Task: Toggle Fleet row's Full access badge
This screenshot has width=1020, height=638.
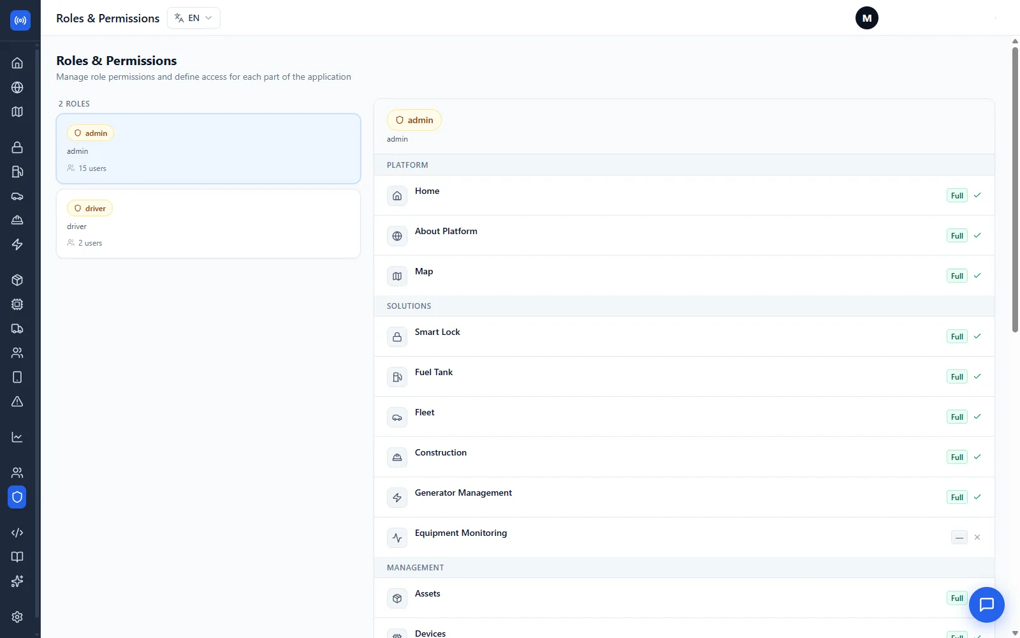Action: 957,417
